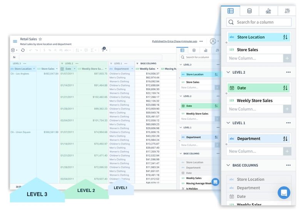Open the large chat bubble in enlarged panel
The width and height of the screenshot is (308, 211).
click(284, 193)
